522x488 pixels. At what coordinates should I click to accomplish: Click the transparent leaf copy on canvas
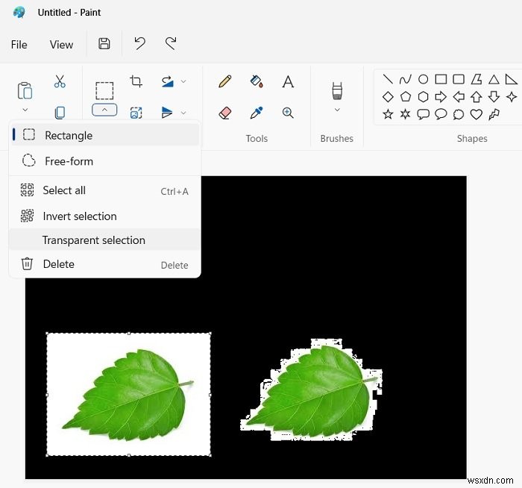coord(311,390)
